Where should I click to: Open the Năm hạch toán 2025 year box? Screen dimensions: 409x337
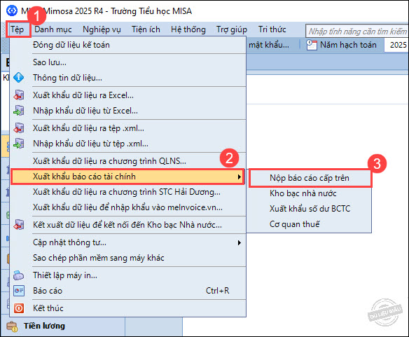pos(396,45)
